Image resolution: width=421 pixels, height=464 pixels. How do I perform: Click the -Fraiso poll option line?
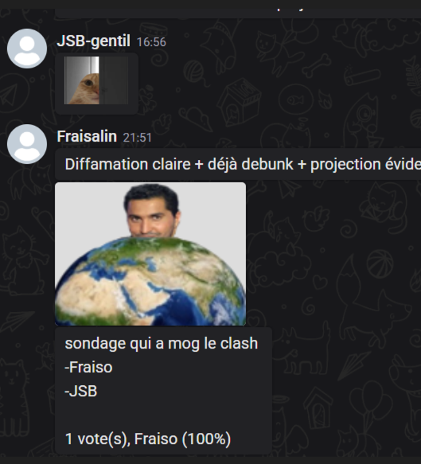pyautogui.click(x=88, y=367)
